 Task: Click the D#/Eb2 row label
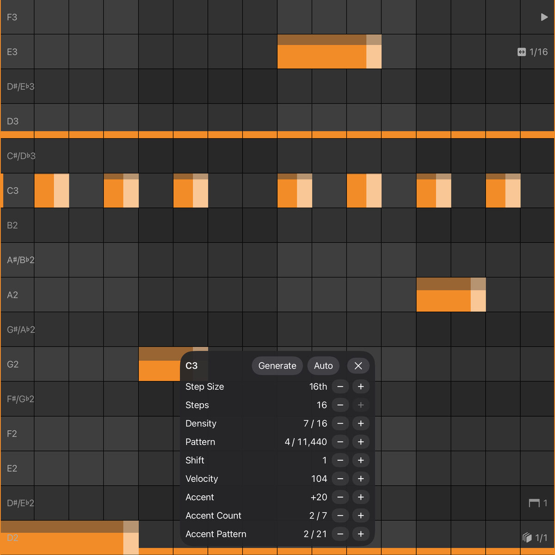20,503
